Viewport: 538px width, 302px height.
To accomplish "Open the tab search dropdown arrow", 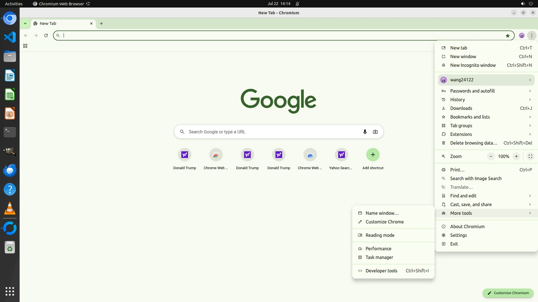I will point(25,23).
